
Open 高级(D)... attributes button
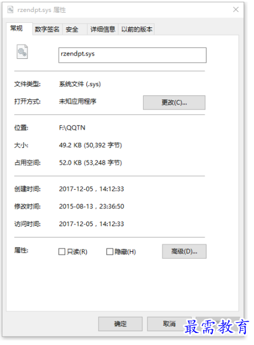pos(184,251)
